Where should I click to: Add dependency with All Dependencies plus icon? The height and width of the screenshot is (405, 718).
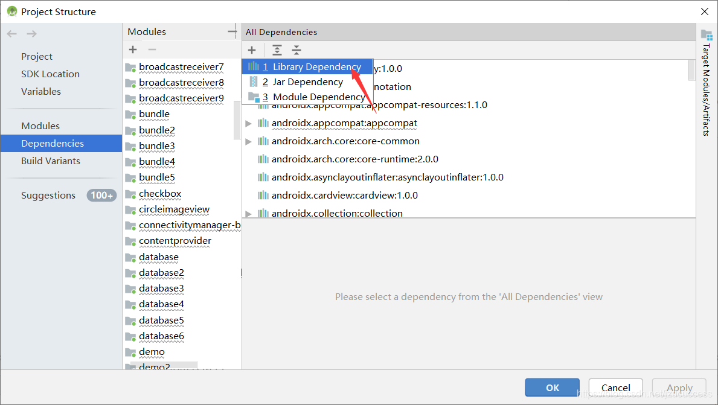(x=252, y=50)
